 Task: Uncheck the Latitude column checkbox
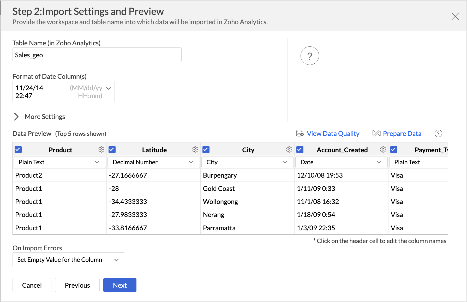(112, 150)
